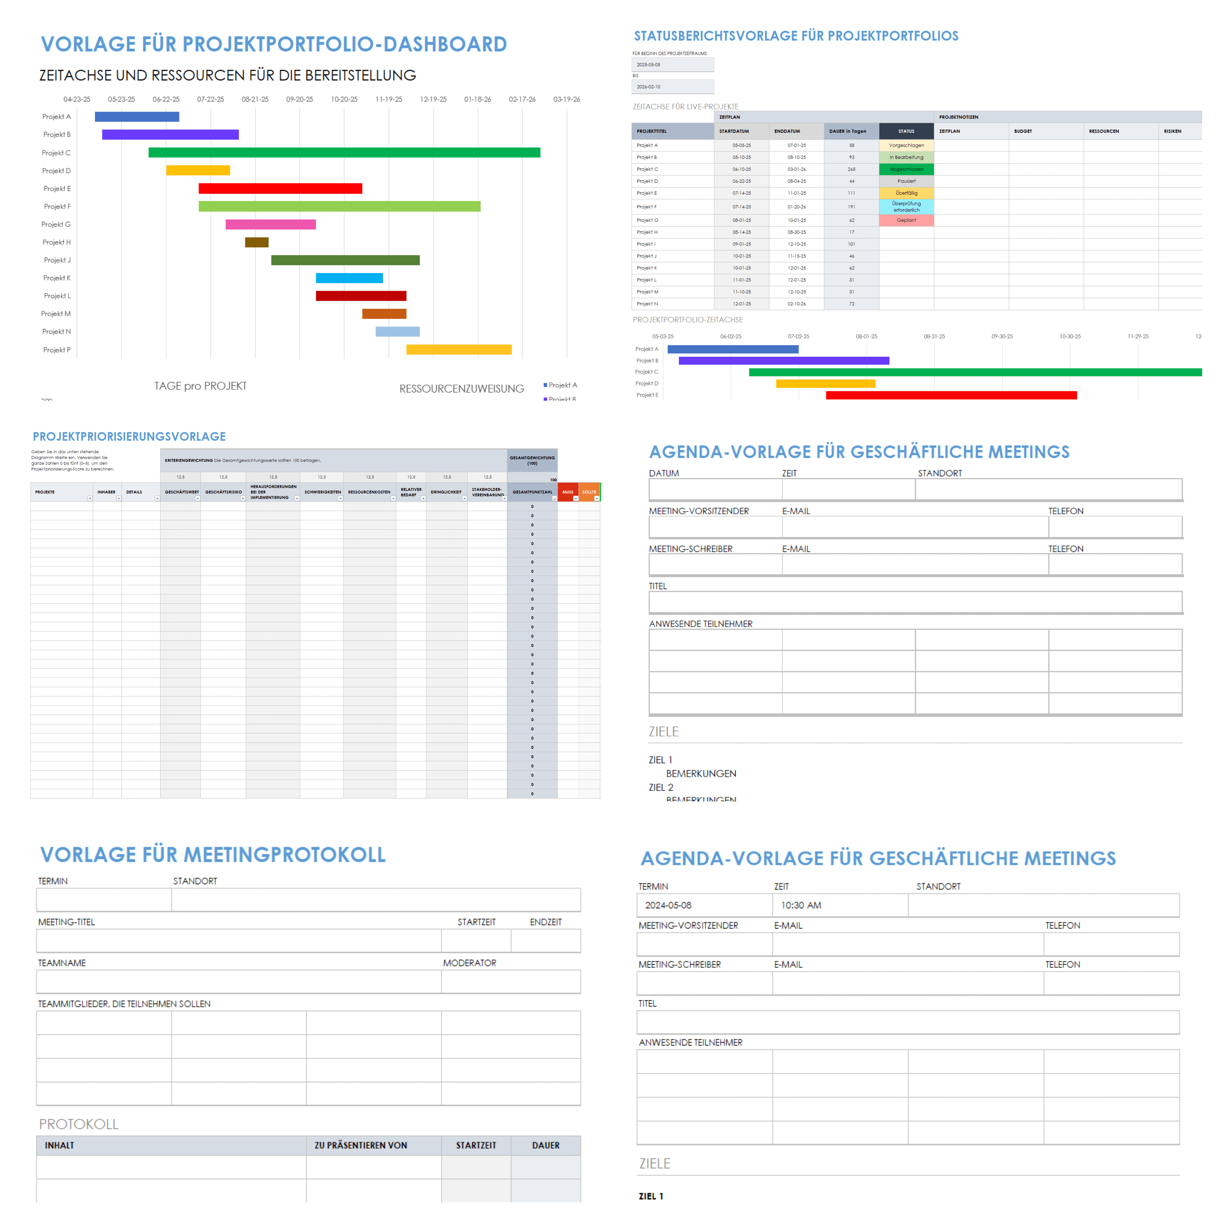
Task: Expand the DRINGLICHKEIT filter arrow
Action: (x=464, y=498)
